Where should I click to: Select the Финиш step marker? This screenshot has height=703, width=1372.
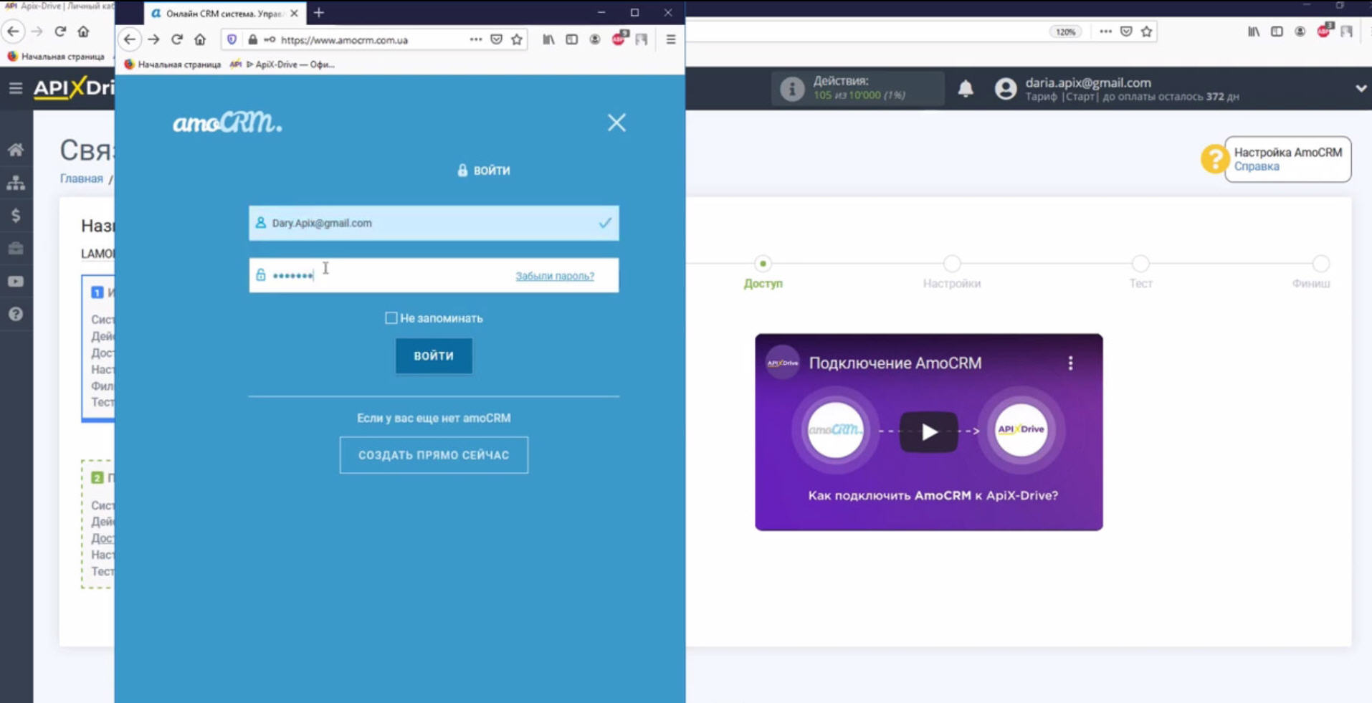[1320, 264]
